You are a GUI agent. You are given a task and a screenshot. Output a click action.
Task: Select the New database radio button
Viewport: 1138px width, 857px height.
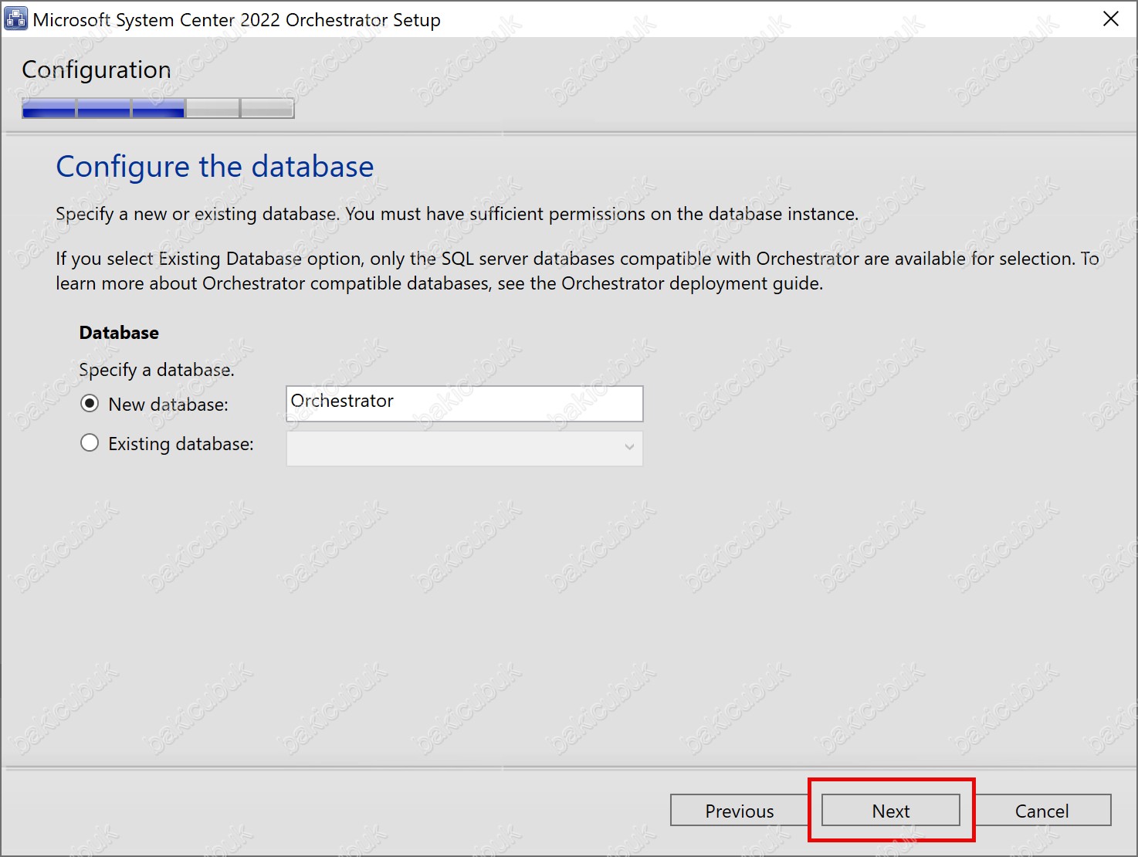point(90,404)
